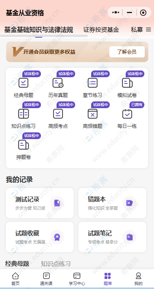Open the 历年真题 past papers icon
154x289 pixels.
point(58,83)
